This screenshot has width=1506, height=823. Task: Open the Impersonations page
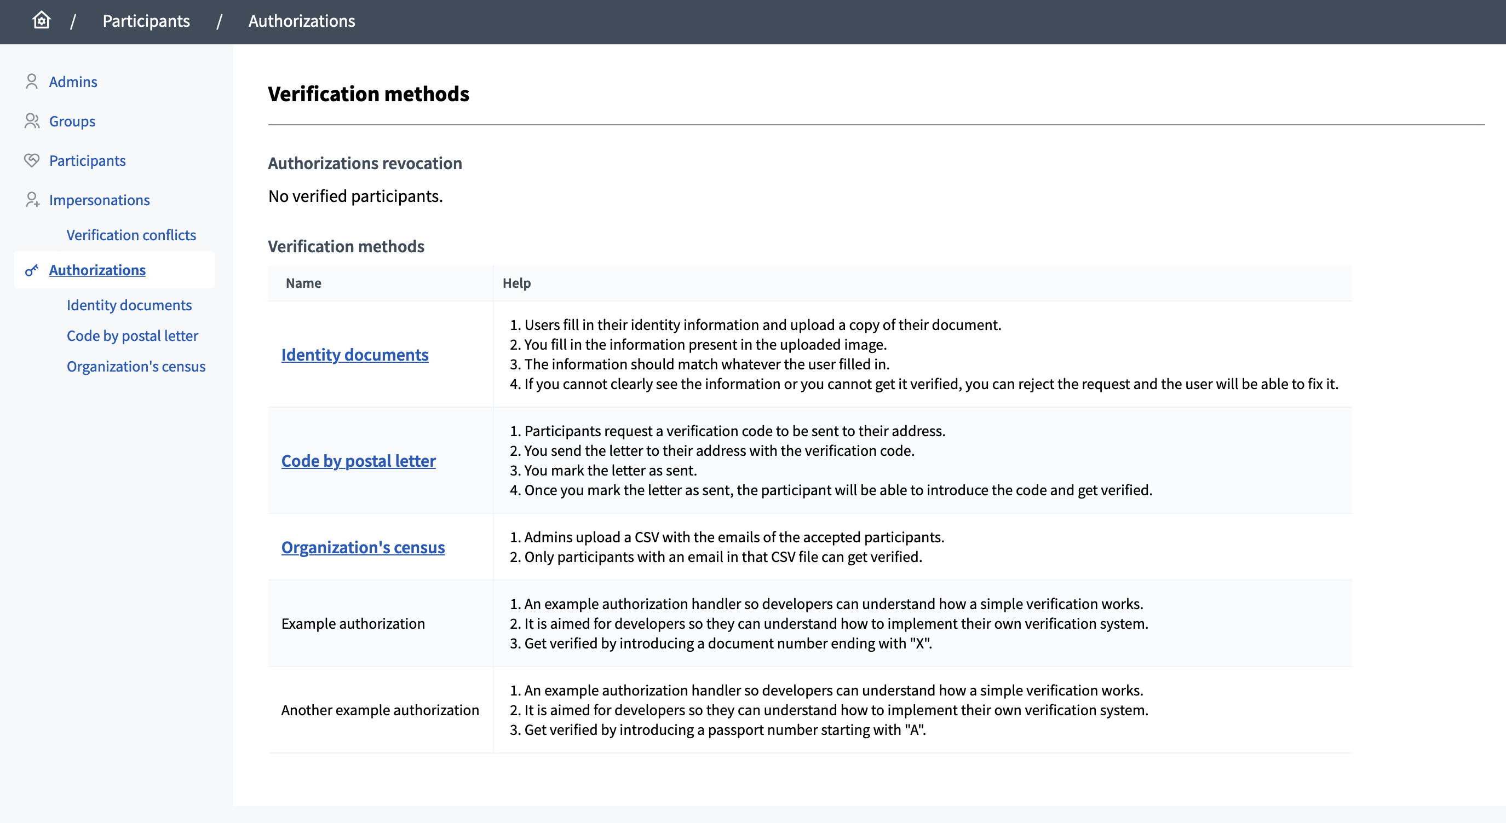pos(100,200)
